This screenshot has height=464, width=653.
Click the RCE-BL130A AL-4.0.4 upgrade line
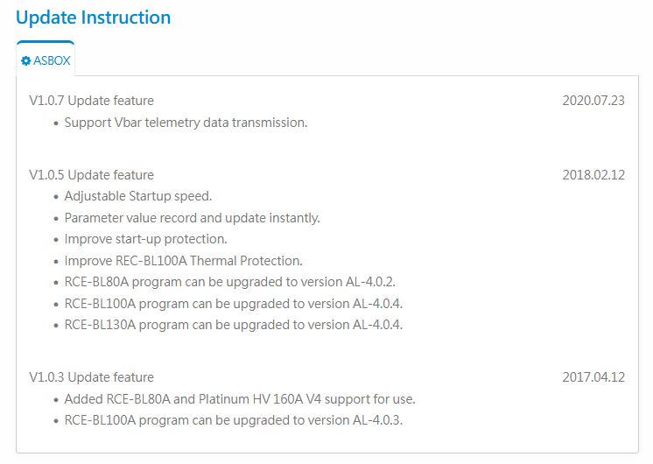236,325
